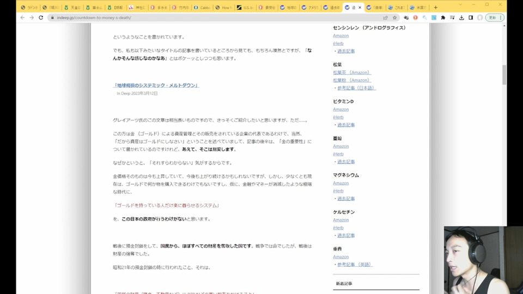The width and height of the screenshot is (523, 294).
Task: Open 参考記事（日本語） link
Action: click(x=356, y=88)
